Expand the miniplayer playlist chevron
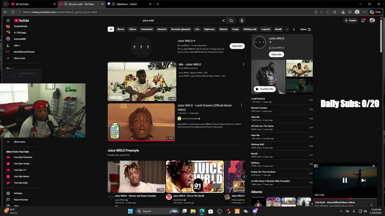 371,205
